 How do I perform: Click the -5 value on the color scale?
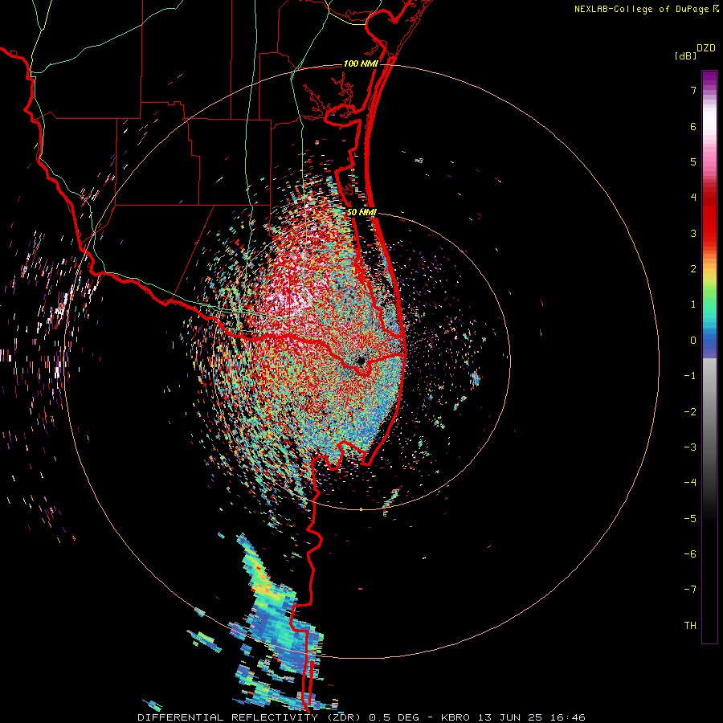(690, 518)
